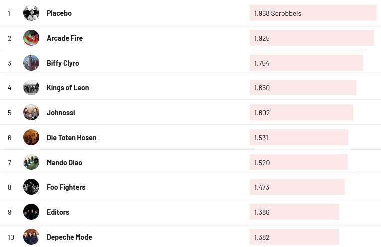Open the Foo Fighters artist link
Image resolution: width=381 pixels, height=247 pixels.
(x=66, y=187)
